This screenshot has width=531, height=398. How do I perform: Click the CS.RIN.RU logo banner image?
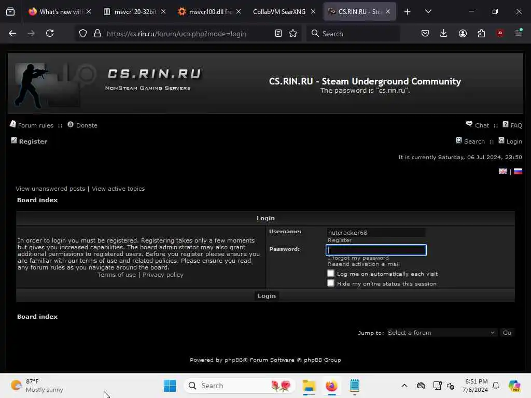click(x=108, y=83)
